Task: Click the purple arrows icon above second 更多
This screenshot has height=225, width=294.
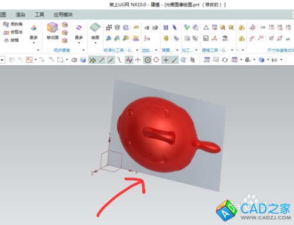Action: coord(79,28)
